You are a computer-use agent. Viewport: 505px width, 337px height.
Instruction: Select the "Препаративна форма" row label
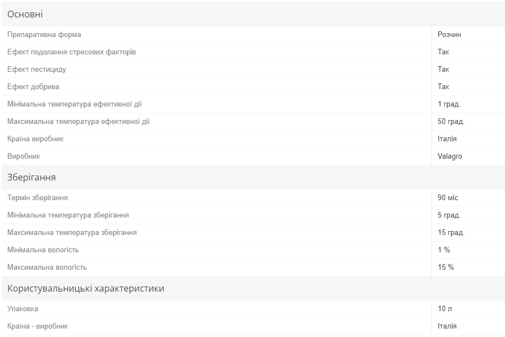coord(44,35)
